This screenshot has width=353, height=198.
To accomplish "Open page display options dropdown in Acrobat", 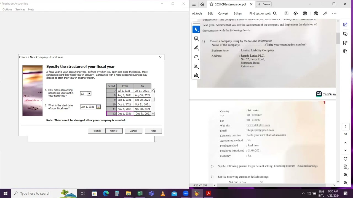I will [x=346, y=167].
